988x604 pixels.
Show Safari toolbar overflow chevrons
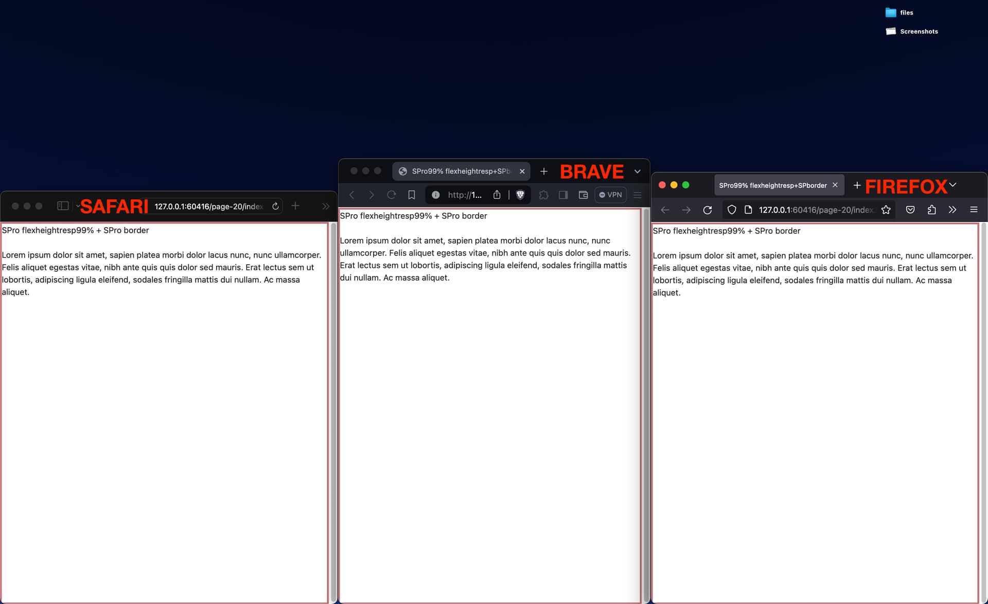click(x=326, y=206)
